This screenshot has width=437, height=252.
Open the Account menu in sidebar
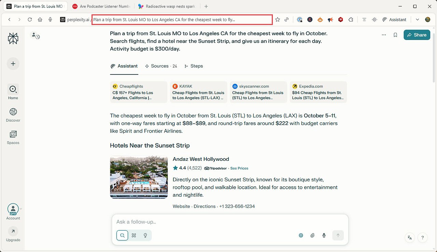pos(13,212)
